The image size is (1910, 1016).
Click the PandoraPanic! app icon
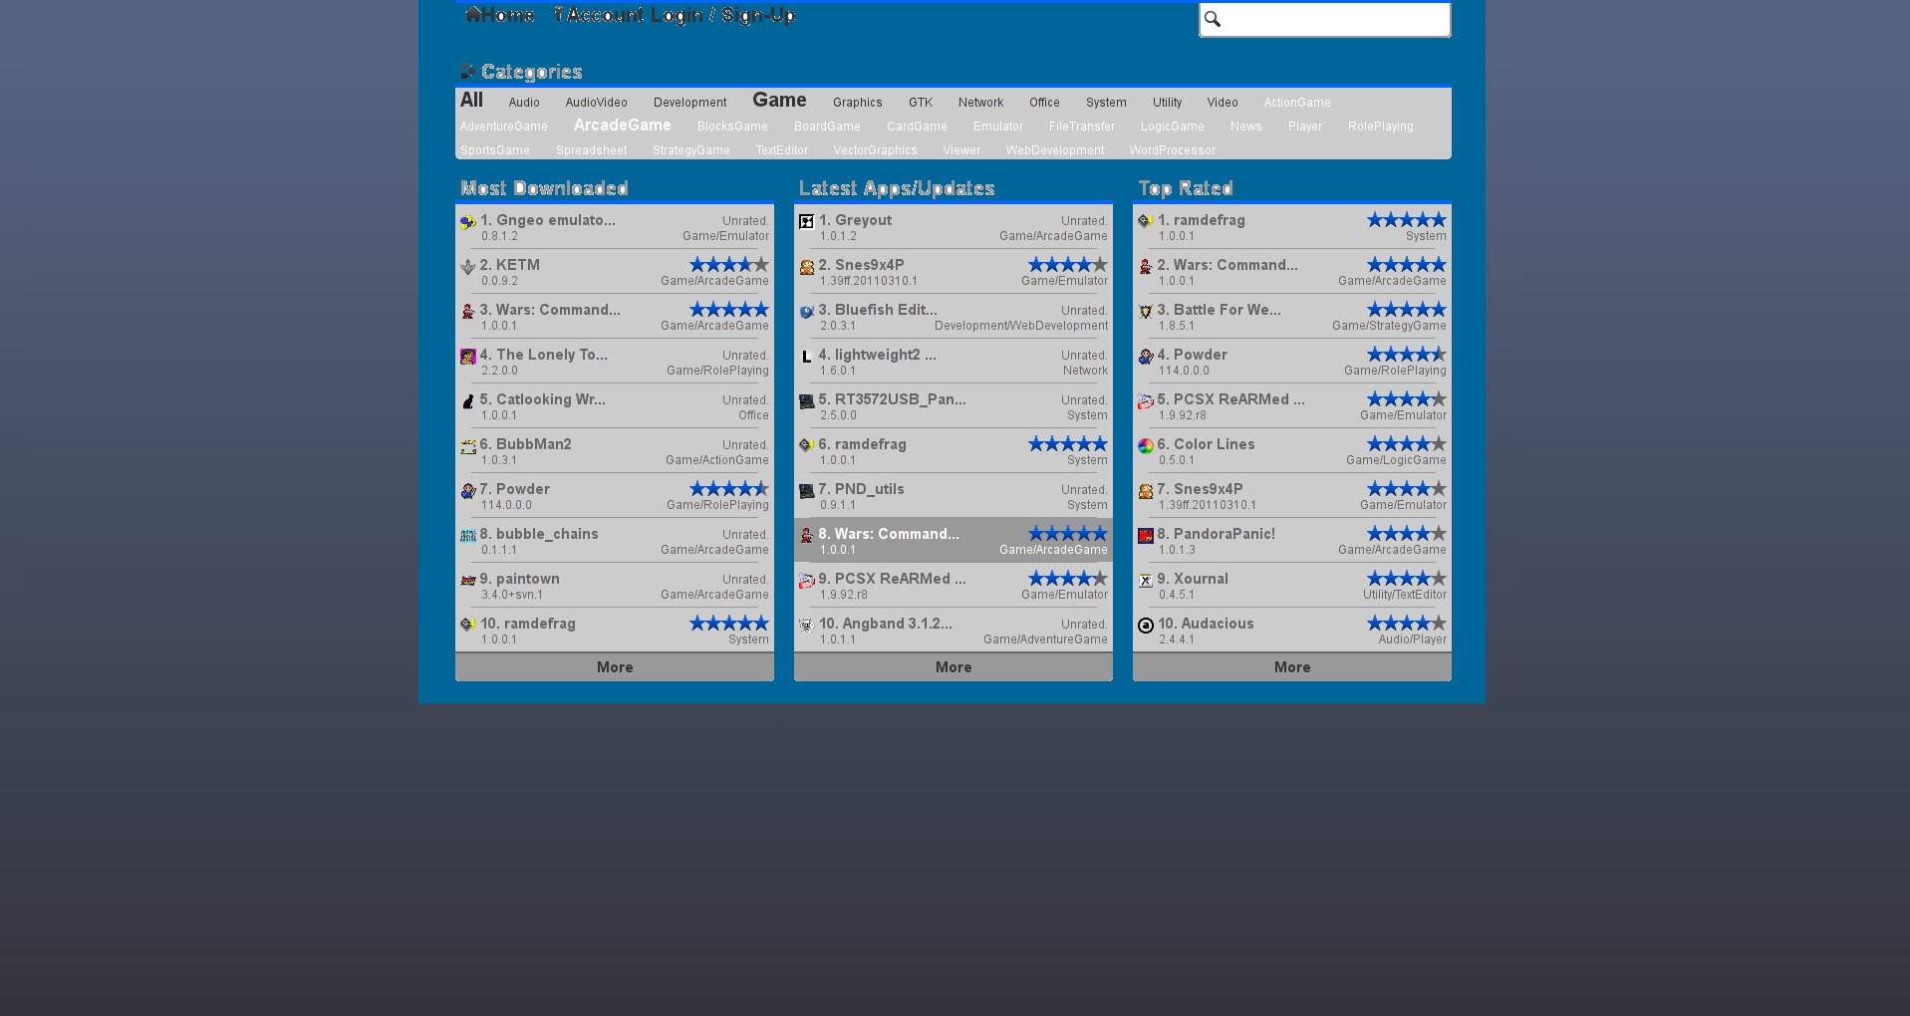point(1145,536)
